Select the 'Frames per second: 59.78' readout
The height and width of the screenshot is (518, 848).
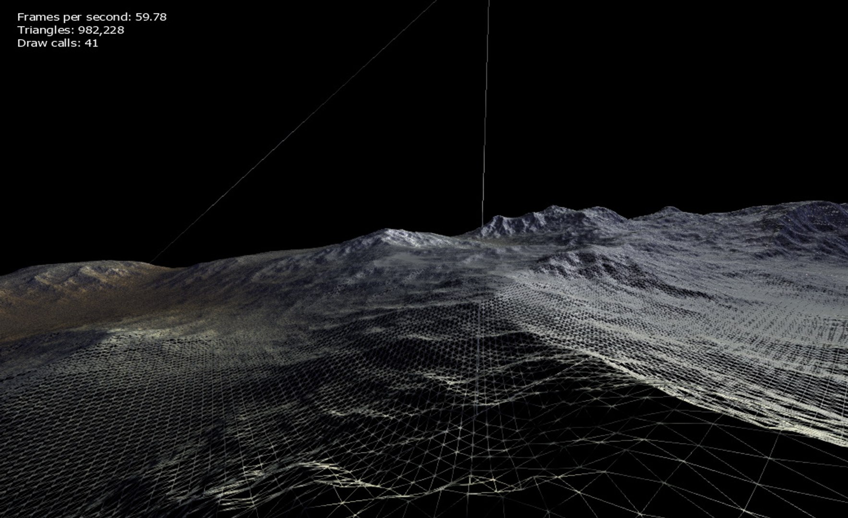[92, 17]
